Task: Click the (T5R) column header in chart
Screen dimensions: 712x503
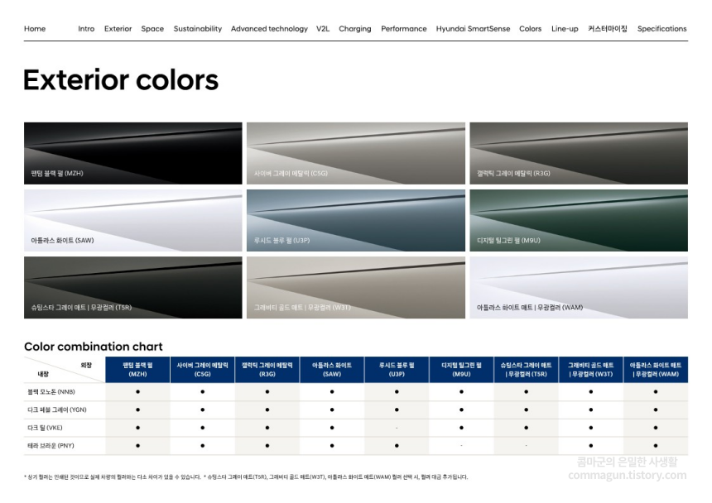Action: pyautogui.click(x=526, y=370)
